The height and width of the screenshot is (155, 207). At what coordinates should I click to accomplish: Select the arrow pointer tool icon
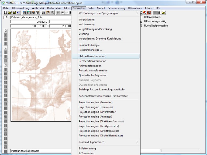[52, 13]
